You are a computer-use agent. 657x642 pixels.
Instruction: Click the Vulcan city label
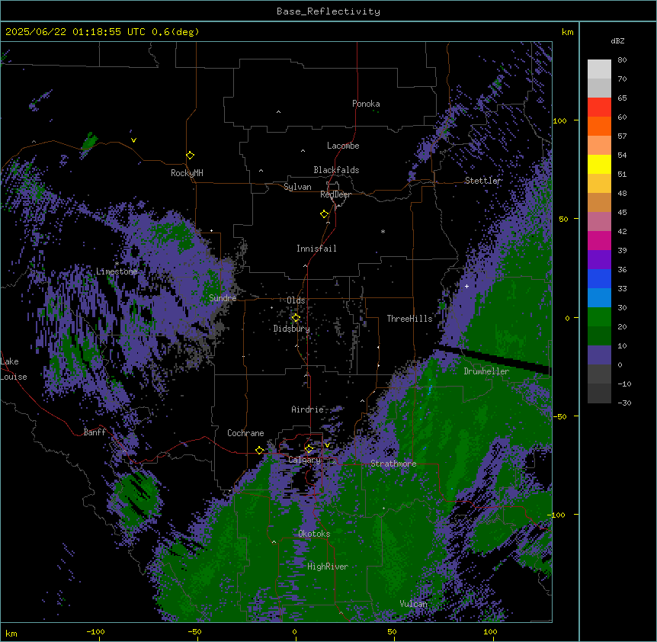click(x=414, y=604)
